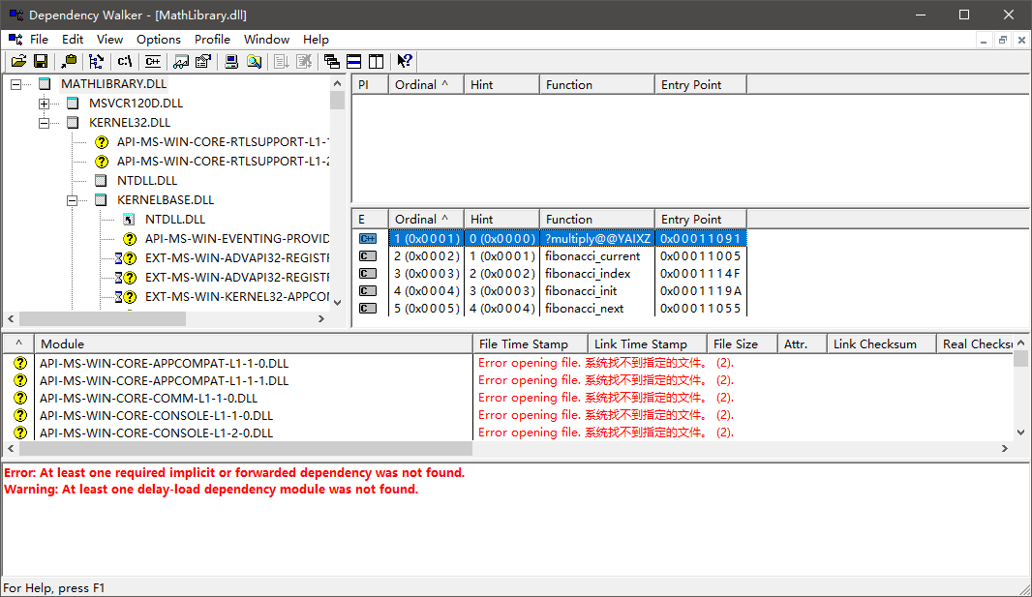Click the Context Help arrow-question icon
The image size is (1032, 597).
(405, 61)
